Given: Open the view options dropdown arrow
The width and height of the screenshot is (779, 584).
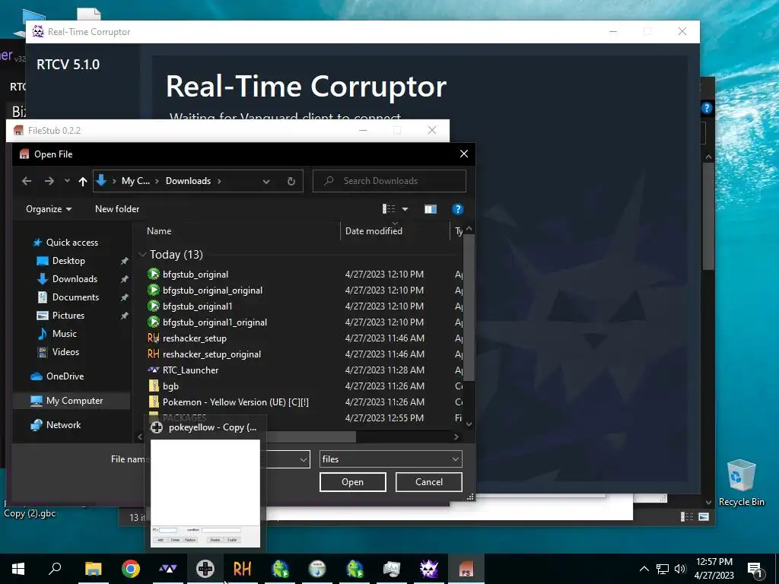Looking at the screenshot, I should [x=405, y=209].
